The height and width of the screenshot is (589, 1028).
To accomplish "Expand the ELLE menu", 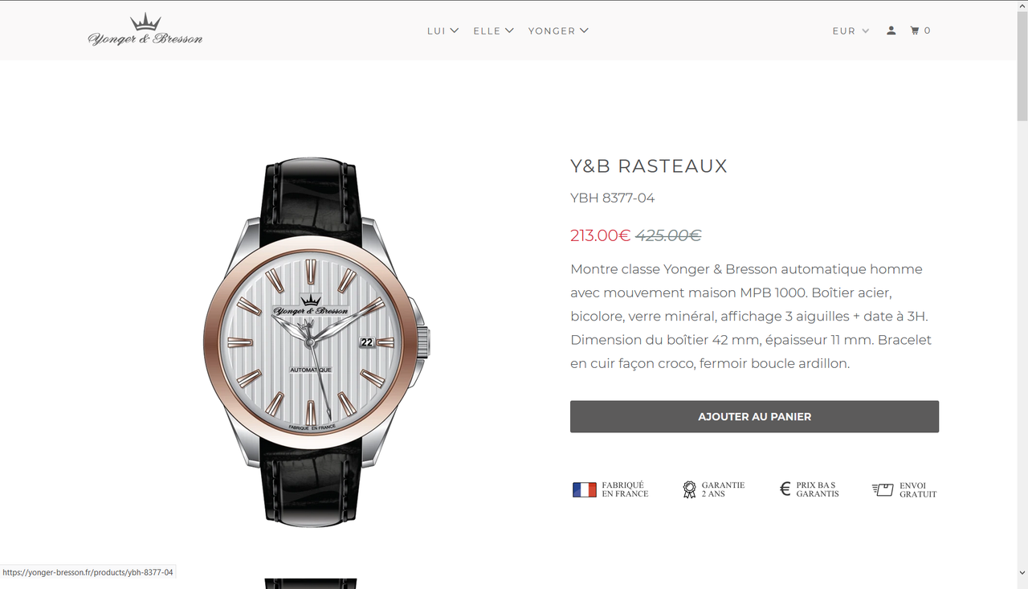I will coord(494,31).
